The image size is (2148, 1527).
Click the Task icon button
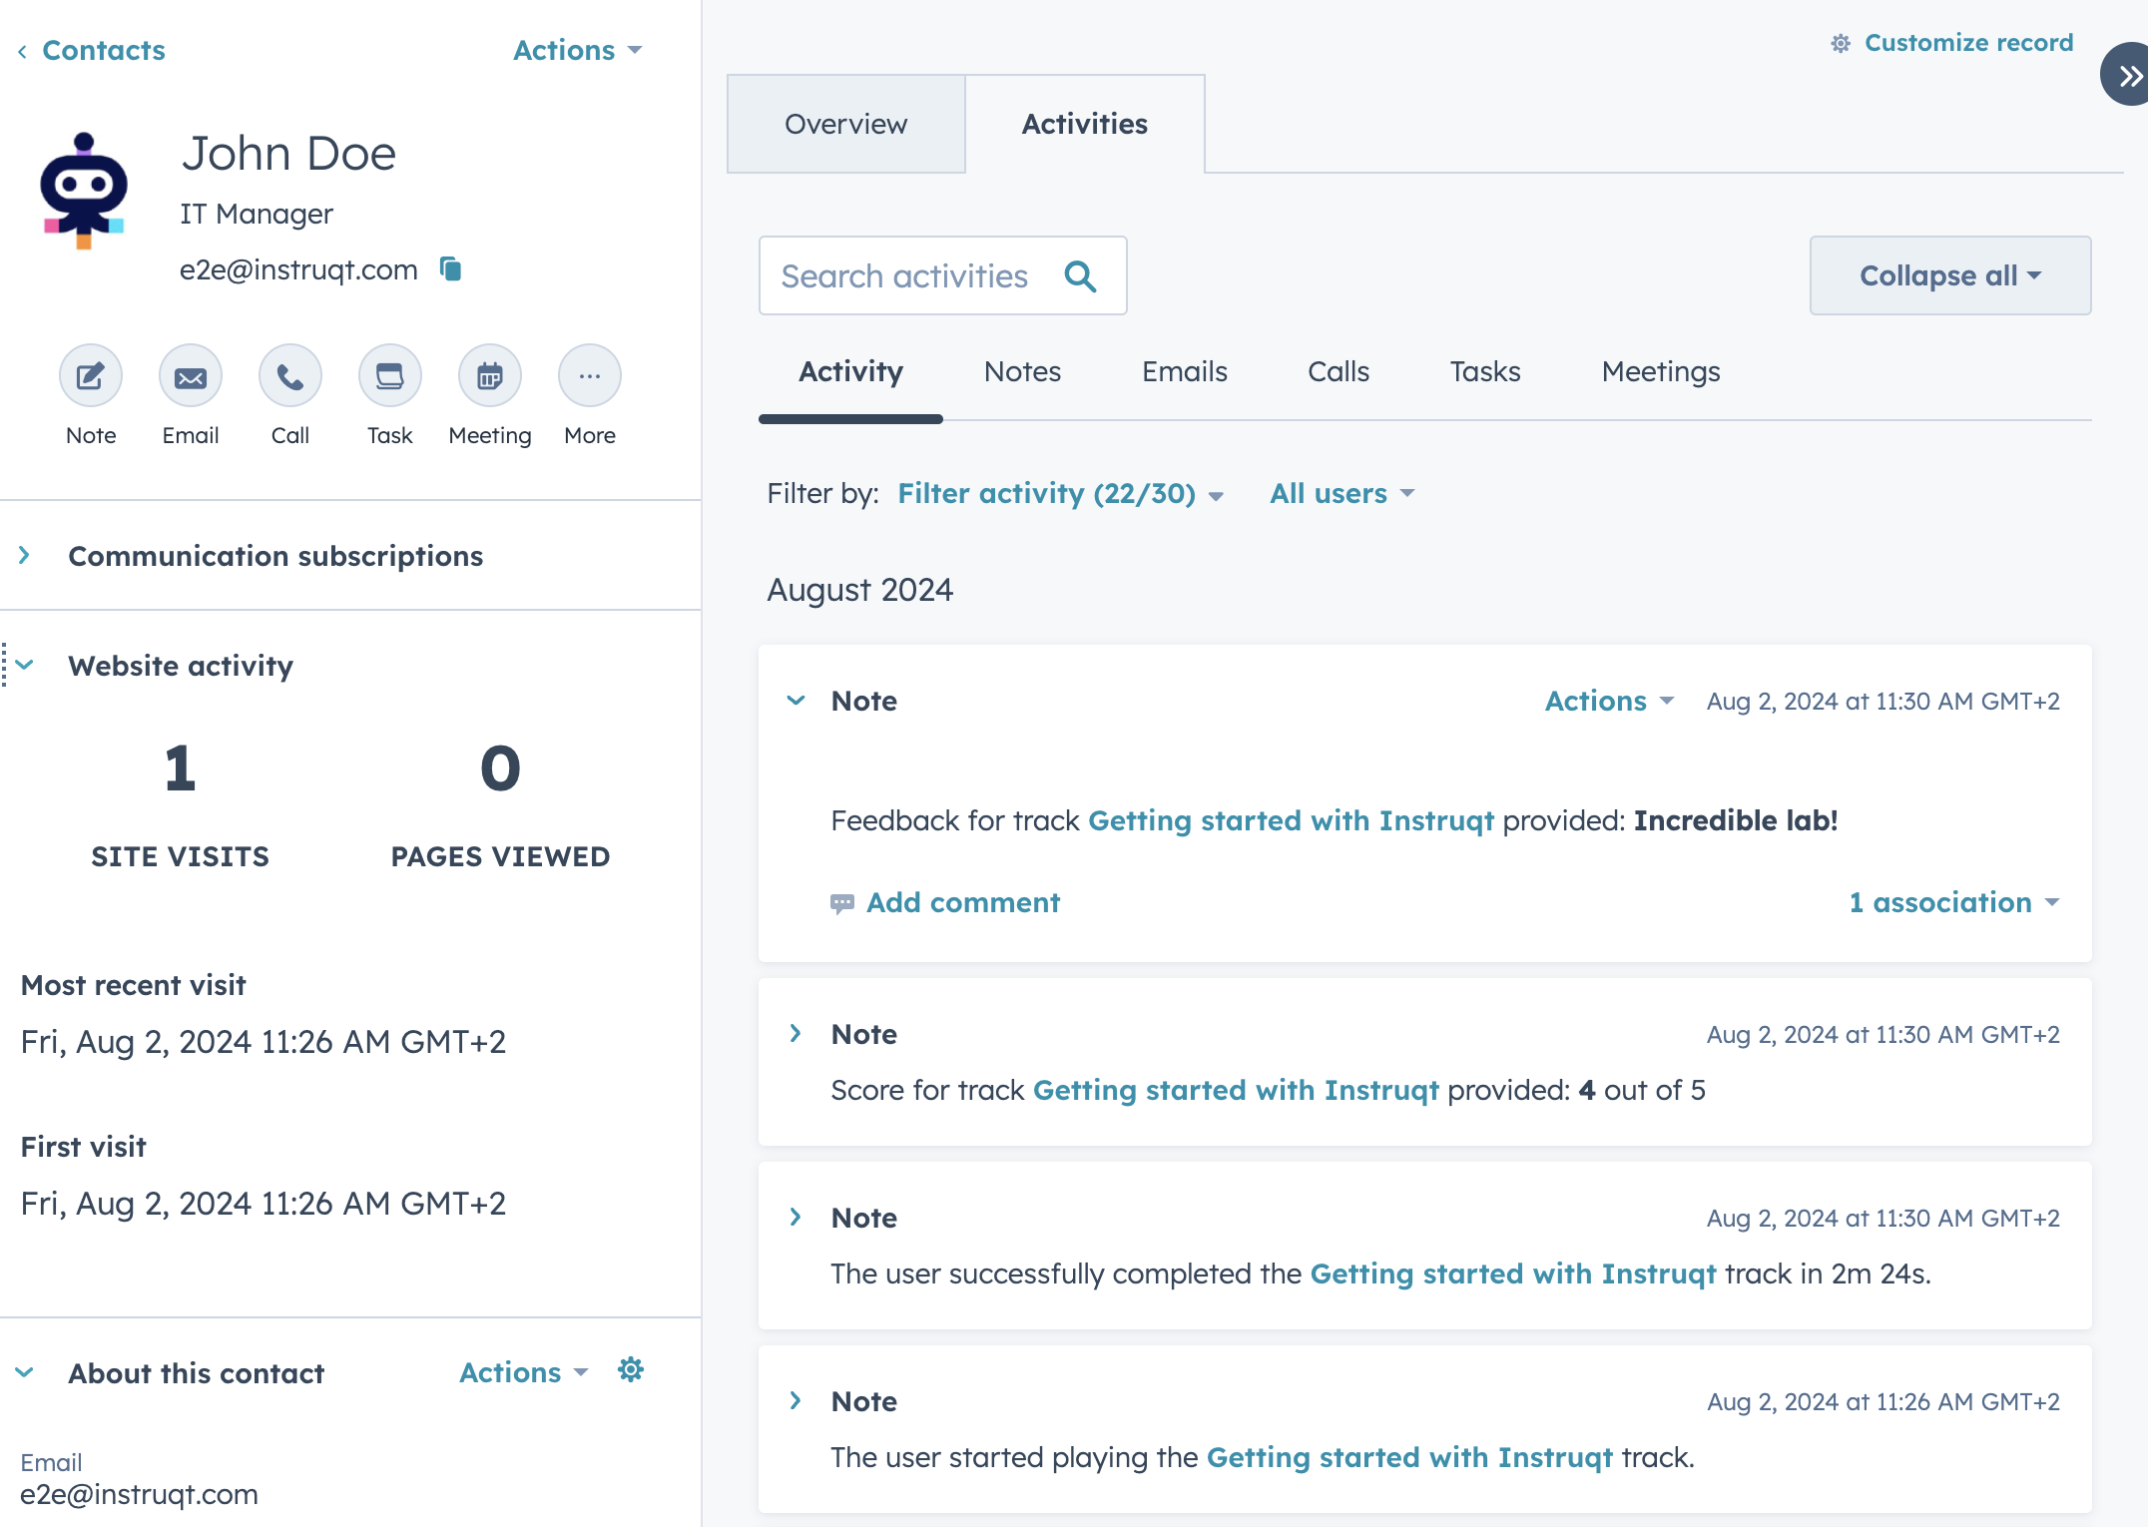coord(390,376)
